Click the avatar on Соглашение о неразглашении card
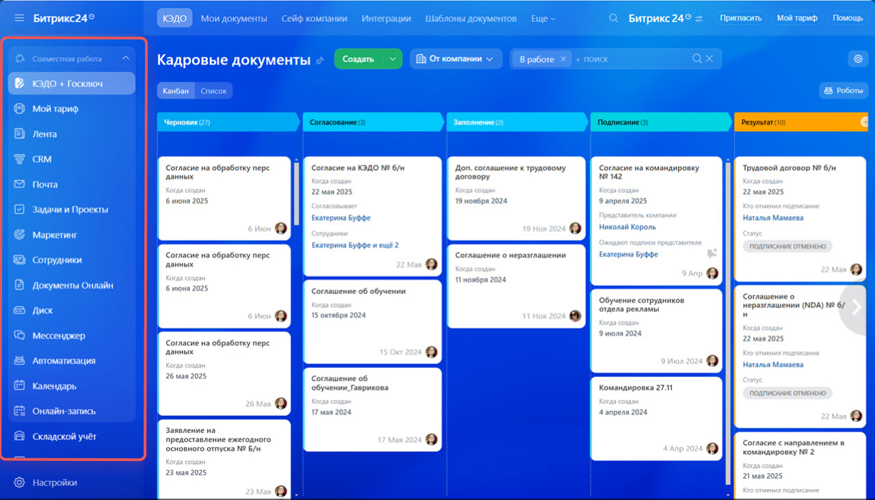The width and height of the screenshot is (875, 500). (575, 316)
